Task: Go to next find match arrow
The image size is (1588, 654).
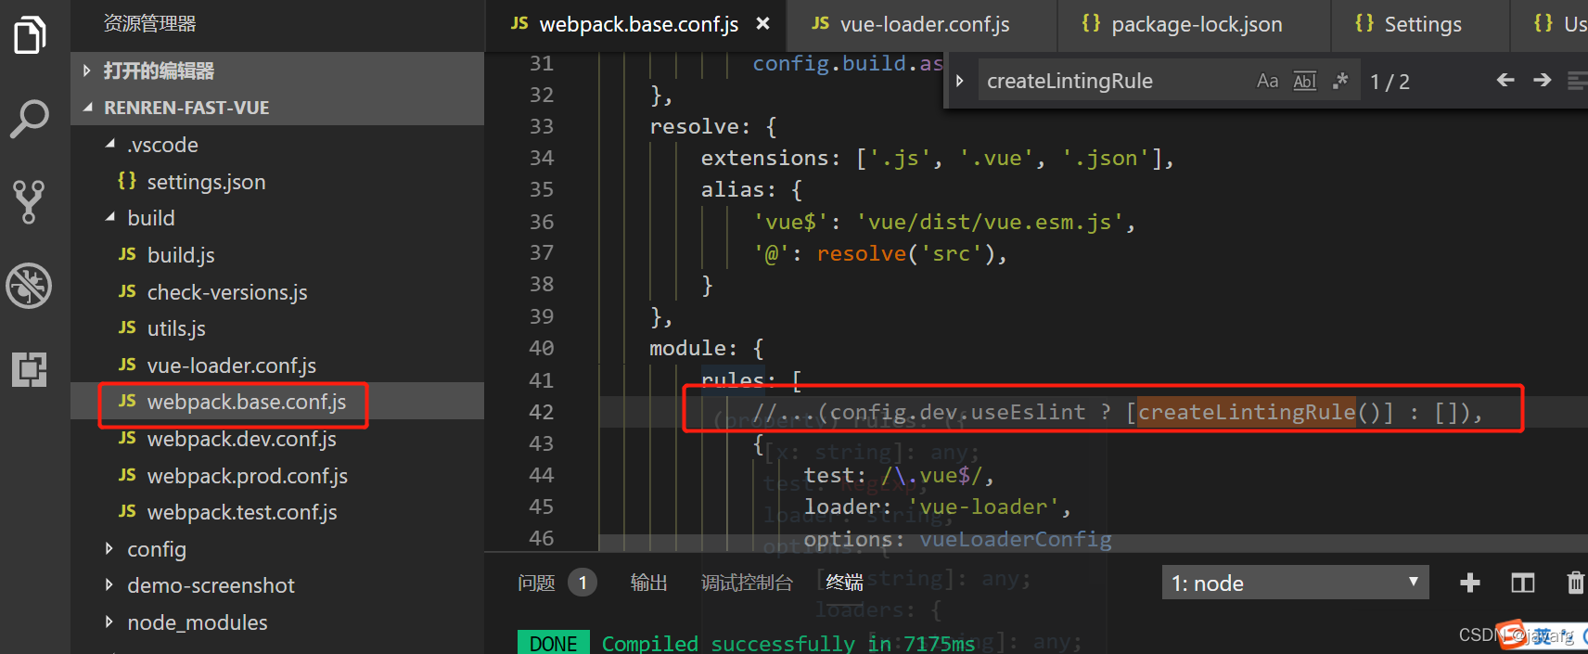Action: [x=1543, y=81]
